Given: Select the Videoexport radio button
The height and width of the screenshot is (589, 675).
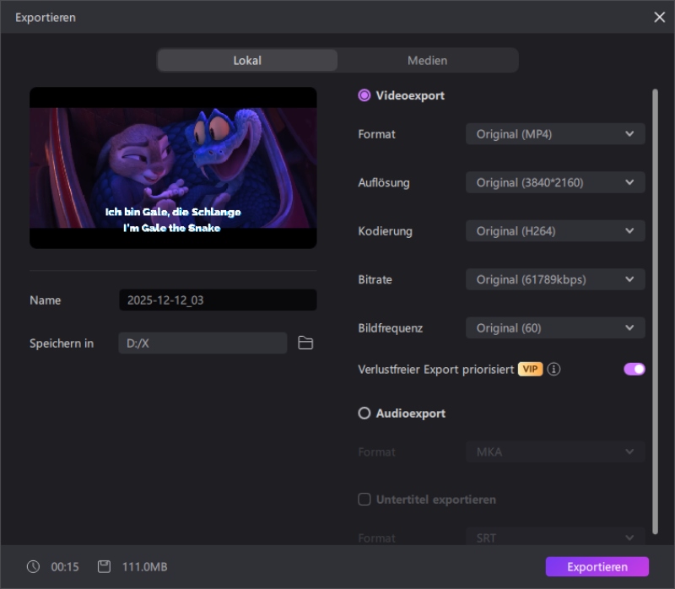Looking at the screenshot, I should coord(364,95).
